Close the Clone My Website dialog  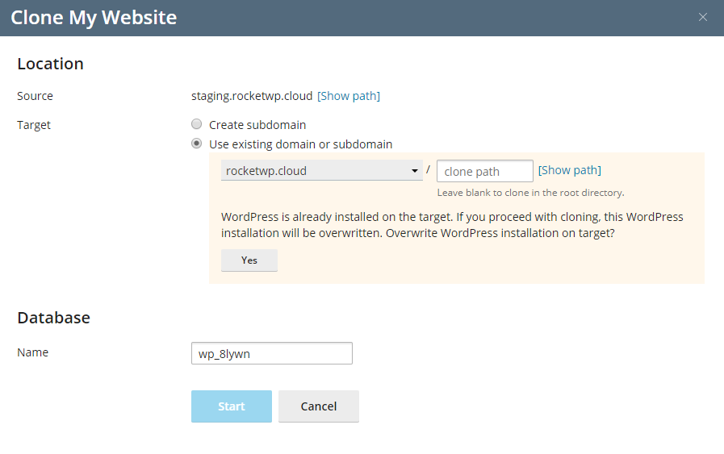(x=703, y=17)
